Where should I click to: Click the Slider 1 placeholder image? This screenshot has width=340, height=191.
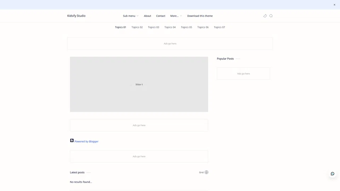(139, 84)
